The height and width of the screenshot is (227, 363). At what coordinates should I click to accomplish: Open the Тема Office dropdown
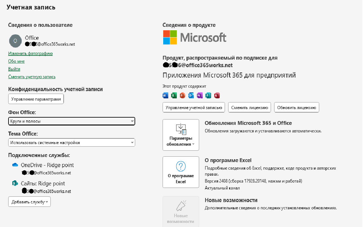[x=72, y=143]
